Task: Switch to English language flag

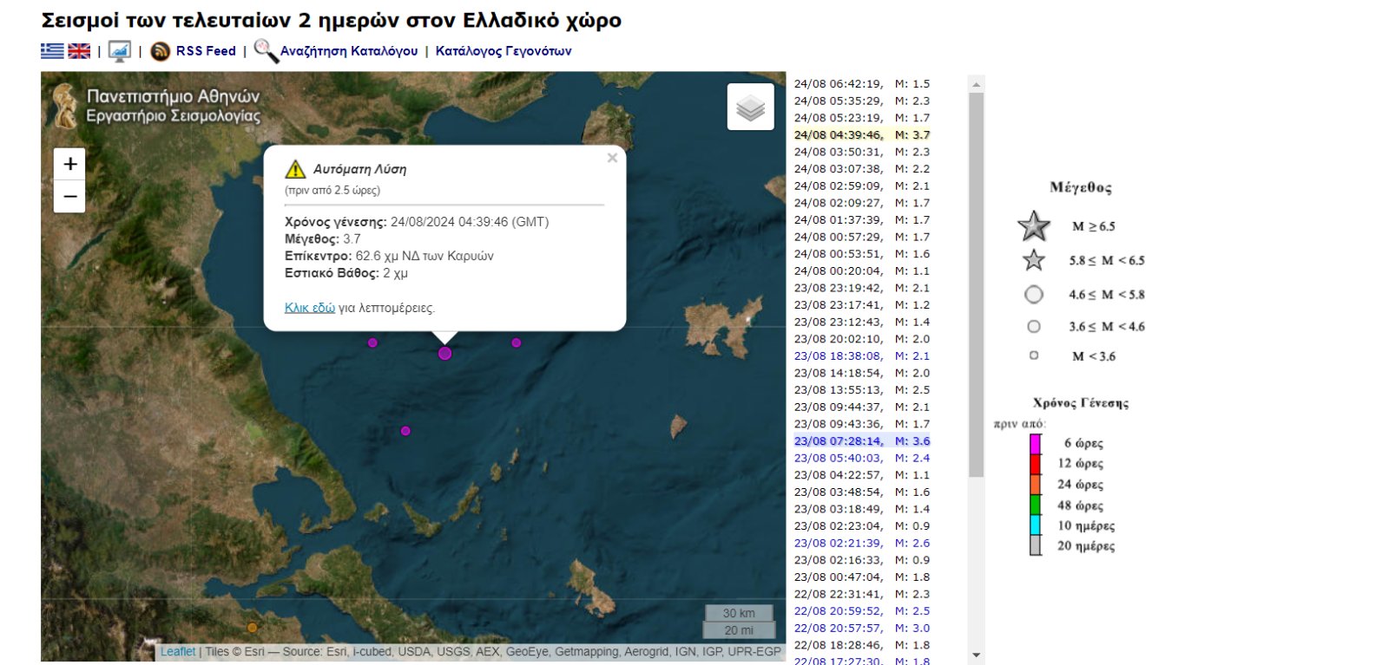Action: (79, 51)
